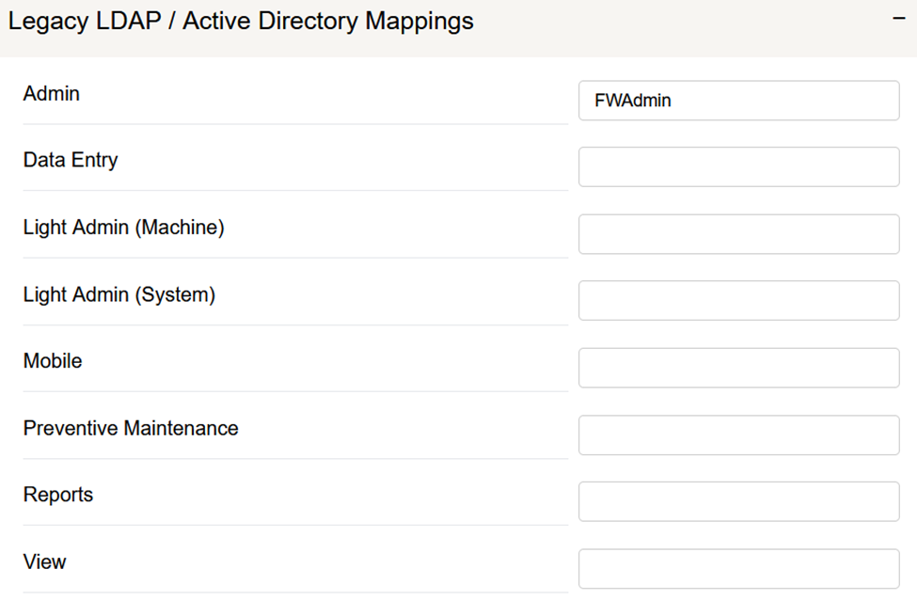Select the Light Admin (System) input box
The width and height of the screenshot is (917, 600).
(x=738, y=301)
